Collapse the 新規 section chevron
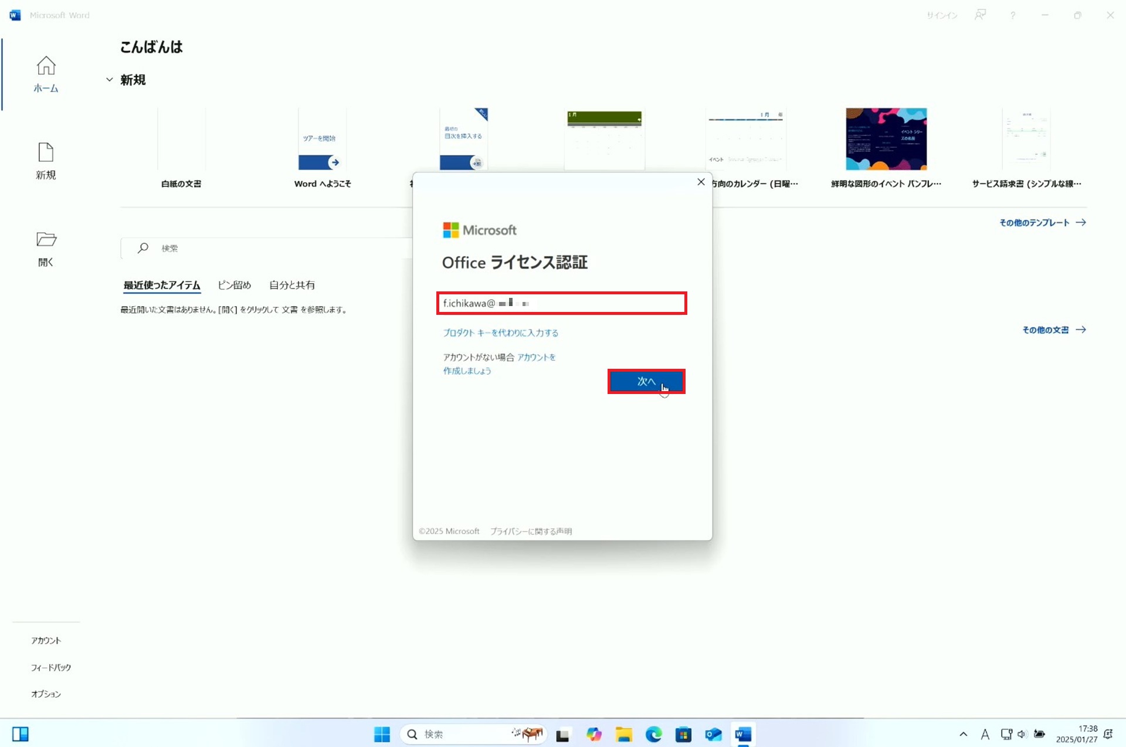Screen dimensions: 1126x747 109,80
